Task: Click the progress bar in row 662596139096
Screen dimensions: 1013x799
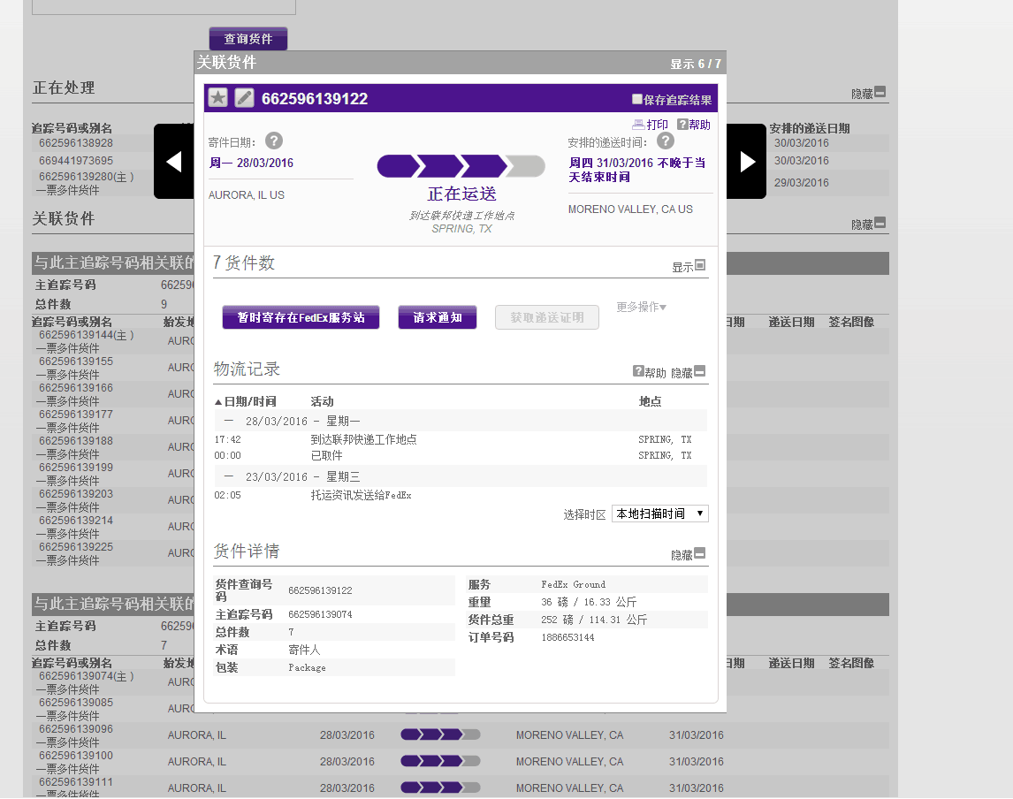Action: (x=440, y=734)
